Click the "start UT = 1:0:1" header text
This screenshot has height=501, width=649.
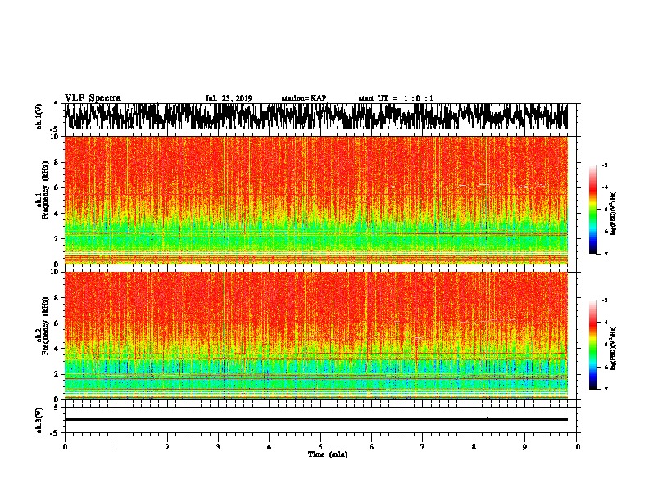tap(396, 98)
